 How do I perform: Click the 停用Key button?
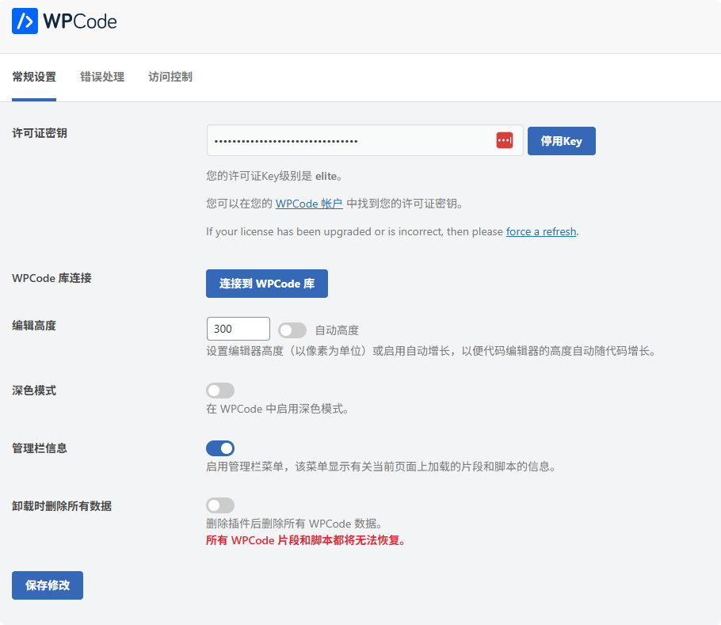tap(562, 141)
